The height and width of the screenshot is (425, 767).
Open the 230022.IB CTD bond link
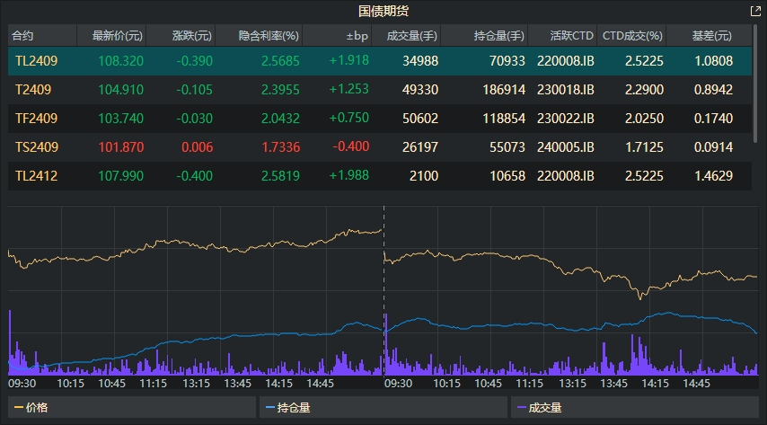(x=562, y=119)
